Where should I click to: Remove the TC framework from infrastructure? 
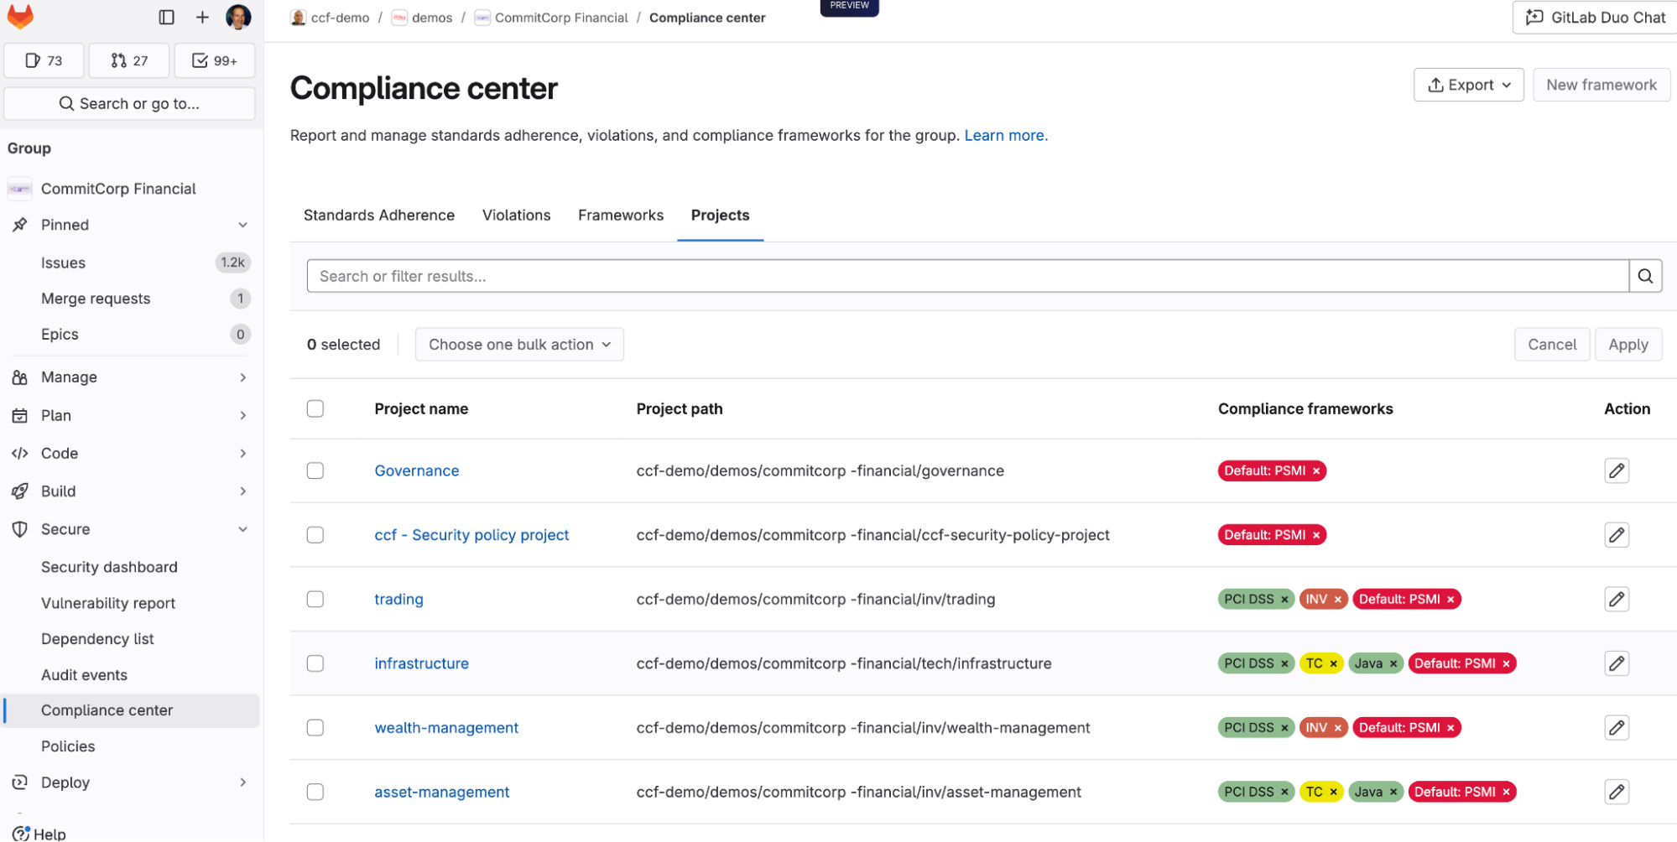tap(1333, 664)
